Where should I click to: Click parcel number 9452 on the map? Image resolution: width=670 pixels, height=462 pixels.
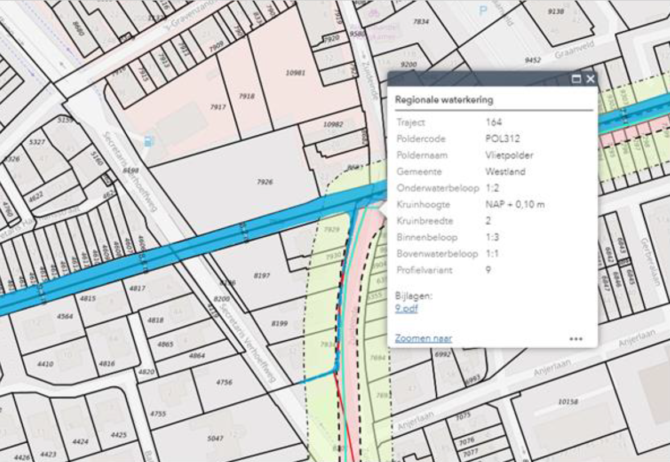point(532,60)
